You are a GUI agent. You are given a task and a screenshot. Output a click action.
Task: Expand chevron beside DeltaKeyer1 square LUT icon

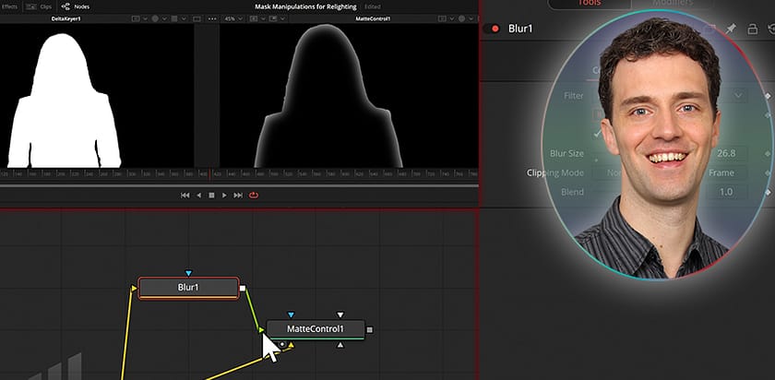pos(184,18)
